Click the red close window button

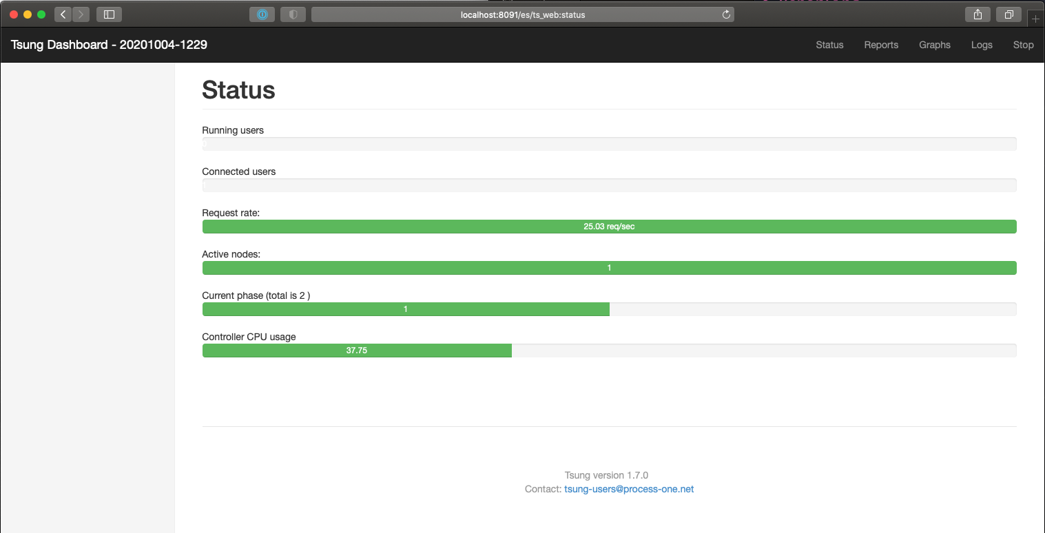point(14,14)
